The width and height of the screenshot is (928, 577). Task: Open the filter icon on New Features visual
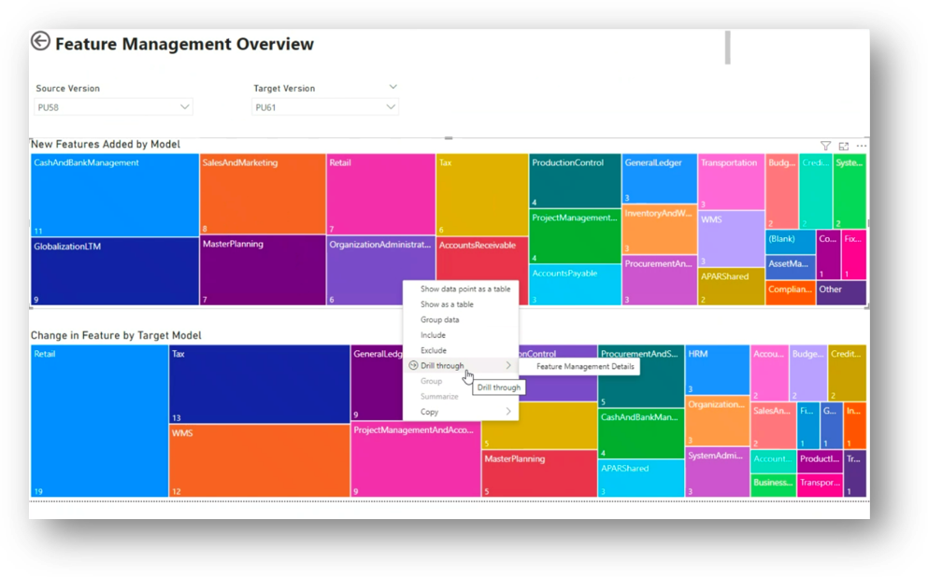(x=825, y=146)
